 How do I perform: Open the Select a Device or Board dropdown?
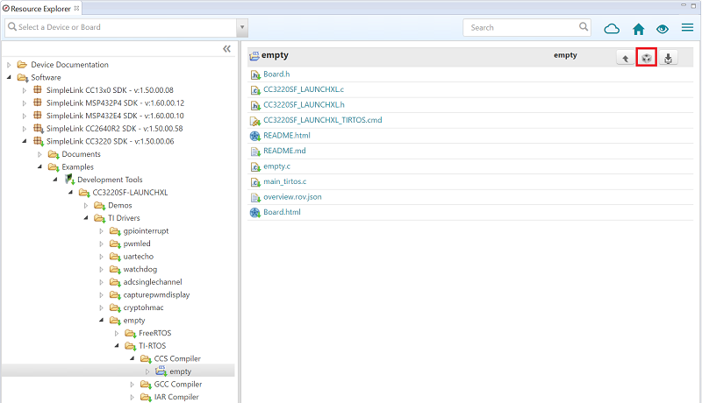tap(242, 27)
